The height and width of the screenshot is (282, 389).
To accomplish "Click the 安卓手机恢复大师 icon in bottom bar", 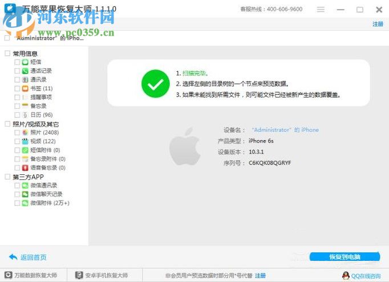I will pos(79,275).
